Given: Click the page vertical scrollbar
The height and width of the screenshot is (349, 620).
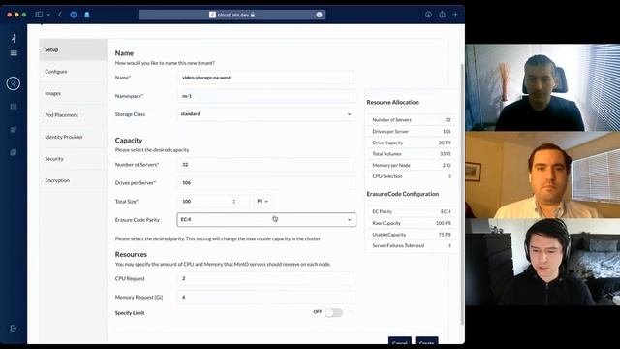Looking at the screenshot, I should pyautogui.click(x=462, y=194).
